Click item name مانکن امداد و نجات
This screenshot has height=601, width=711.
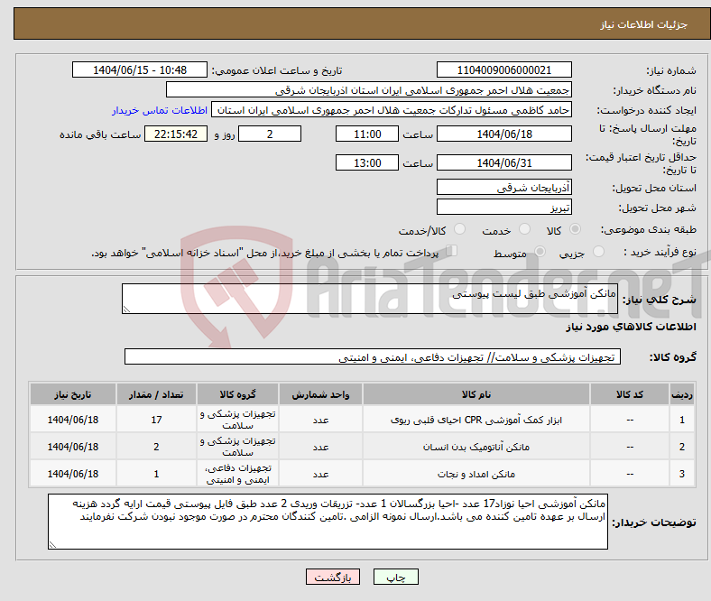tap(476, 474)
